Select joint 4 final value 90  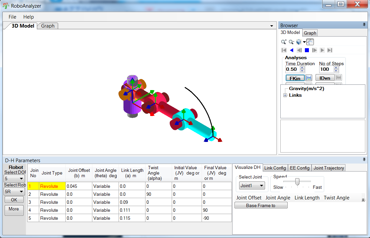pos(217,210)
